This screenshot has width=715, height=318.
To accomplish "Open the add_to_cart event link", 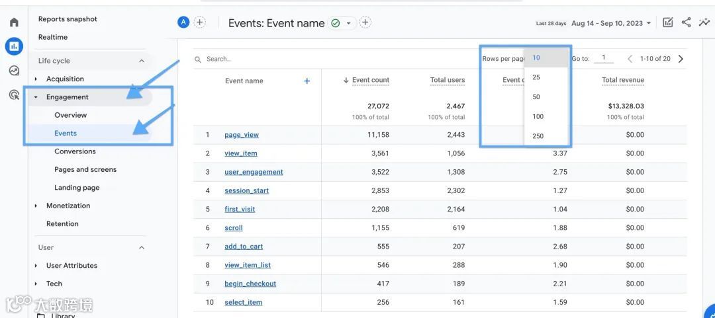I will tap(244, 247).
